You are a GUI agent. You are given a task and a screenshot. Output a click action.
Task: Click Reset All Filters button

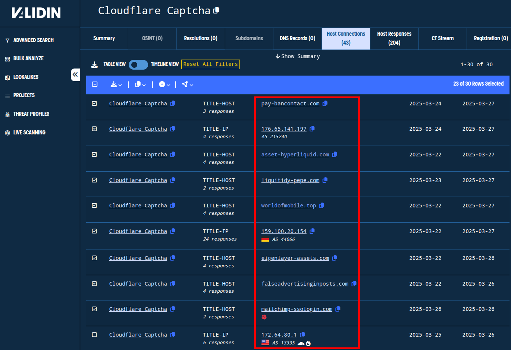[210, 64]
